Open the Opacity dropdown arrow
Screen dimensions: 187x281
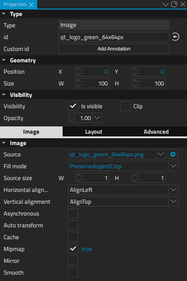(97, 118)
